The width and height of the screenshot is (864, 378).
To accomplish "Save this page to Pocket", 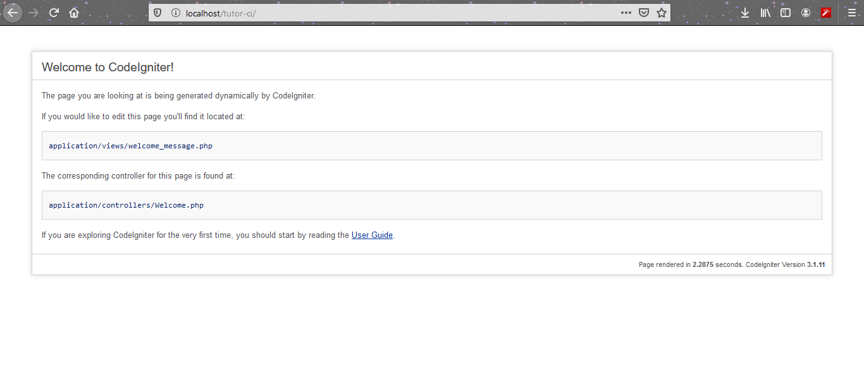I will click(644, 13).
